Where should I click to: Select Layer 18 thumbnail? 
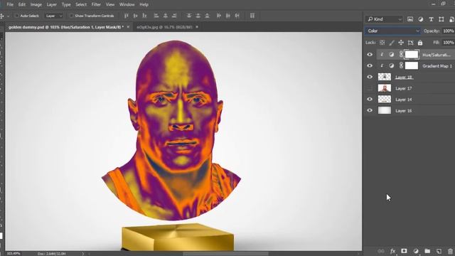click(385, 77)
